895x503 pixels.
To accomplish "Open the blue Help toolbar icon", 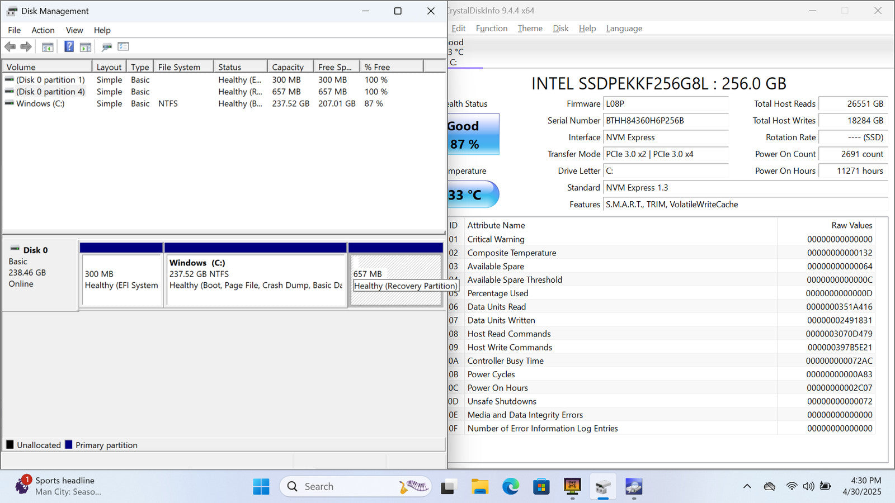I will [x=69, y=46].
